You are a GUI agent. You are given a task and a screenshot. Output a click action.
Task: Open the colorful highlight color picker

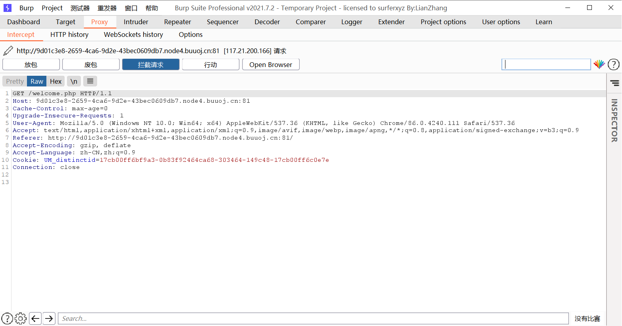pos(599,64)
